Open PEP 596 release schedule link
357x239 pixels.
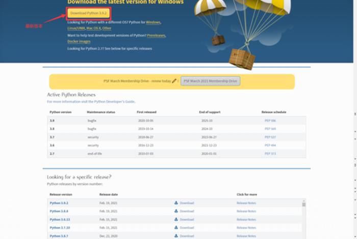coord(270,121)
